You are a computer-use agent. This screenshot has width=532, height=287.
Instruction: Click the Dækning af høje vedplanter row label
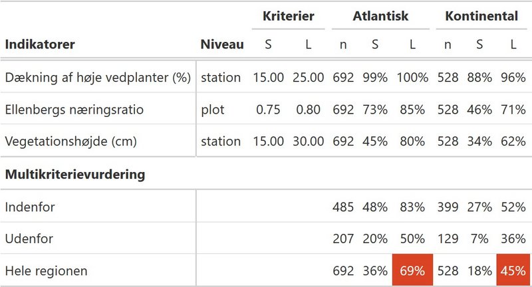pos(98,78)
